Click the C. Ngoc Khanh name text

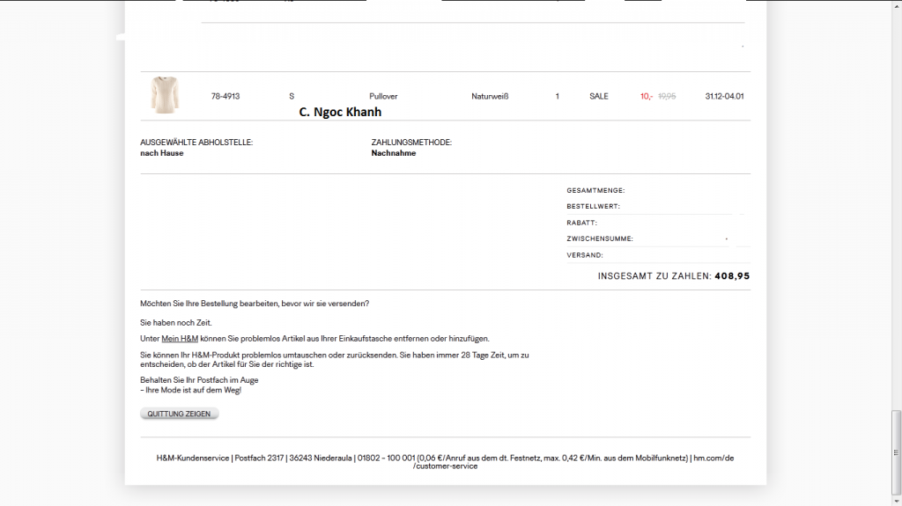(x=340, y=113)
